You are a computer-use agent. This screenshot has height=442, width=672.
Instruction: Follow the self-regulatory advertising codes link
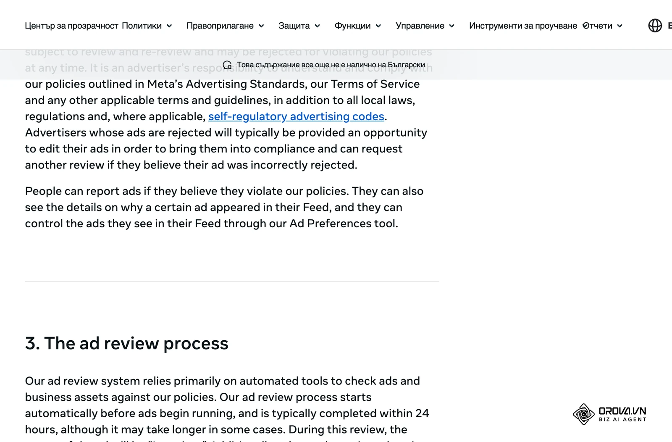[x=296, y=116]
